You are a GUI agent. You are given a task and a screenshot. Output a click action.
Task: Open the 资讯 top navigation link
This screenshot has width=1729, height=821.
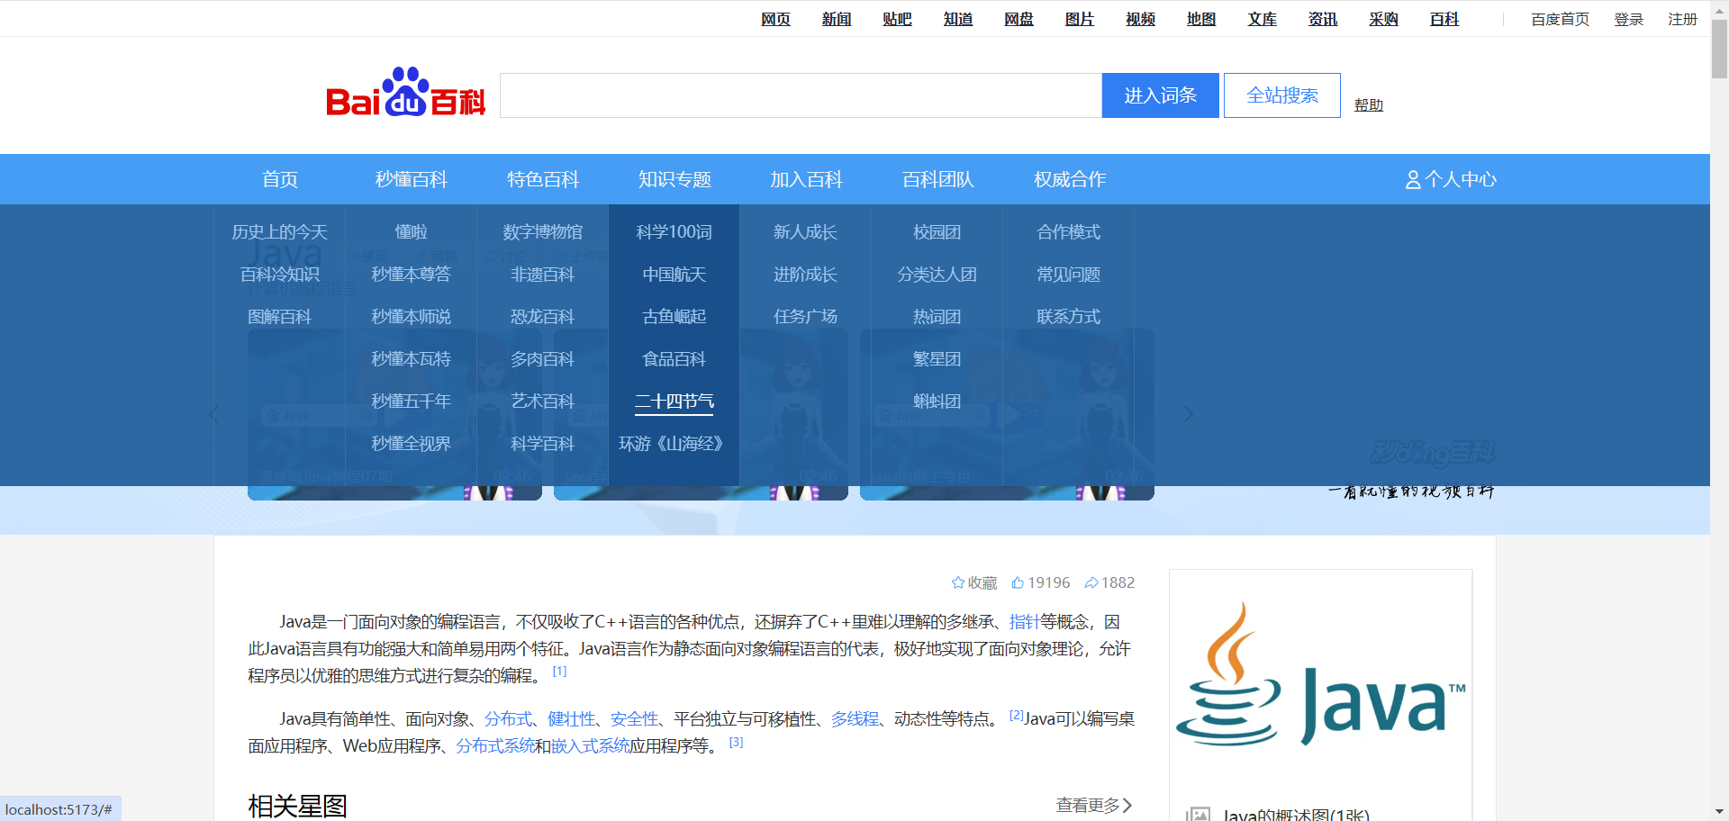1323,19
